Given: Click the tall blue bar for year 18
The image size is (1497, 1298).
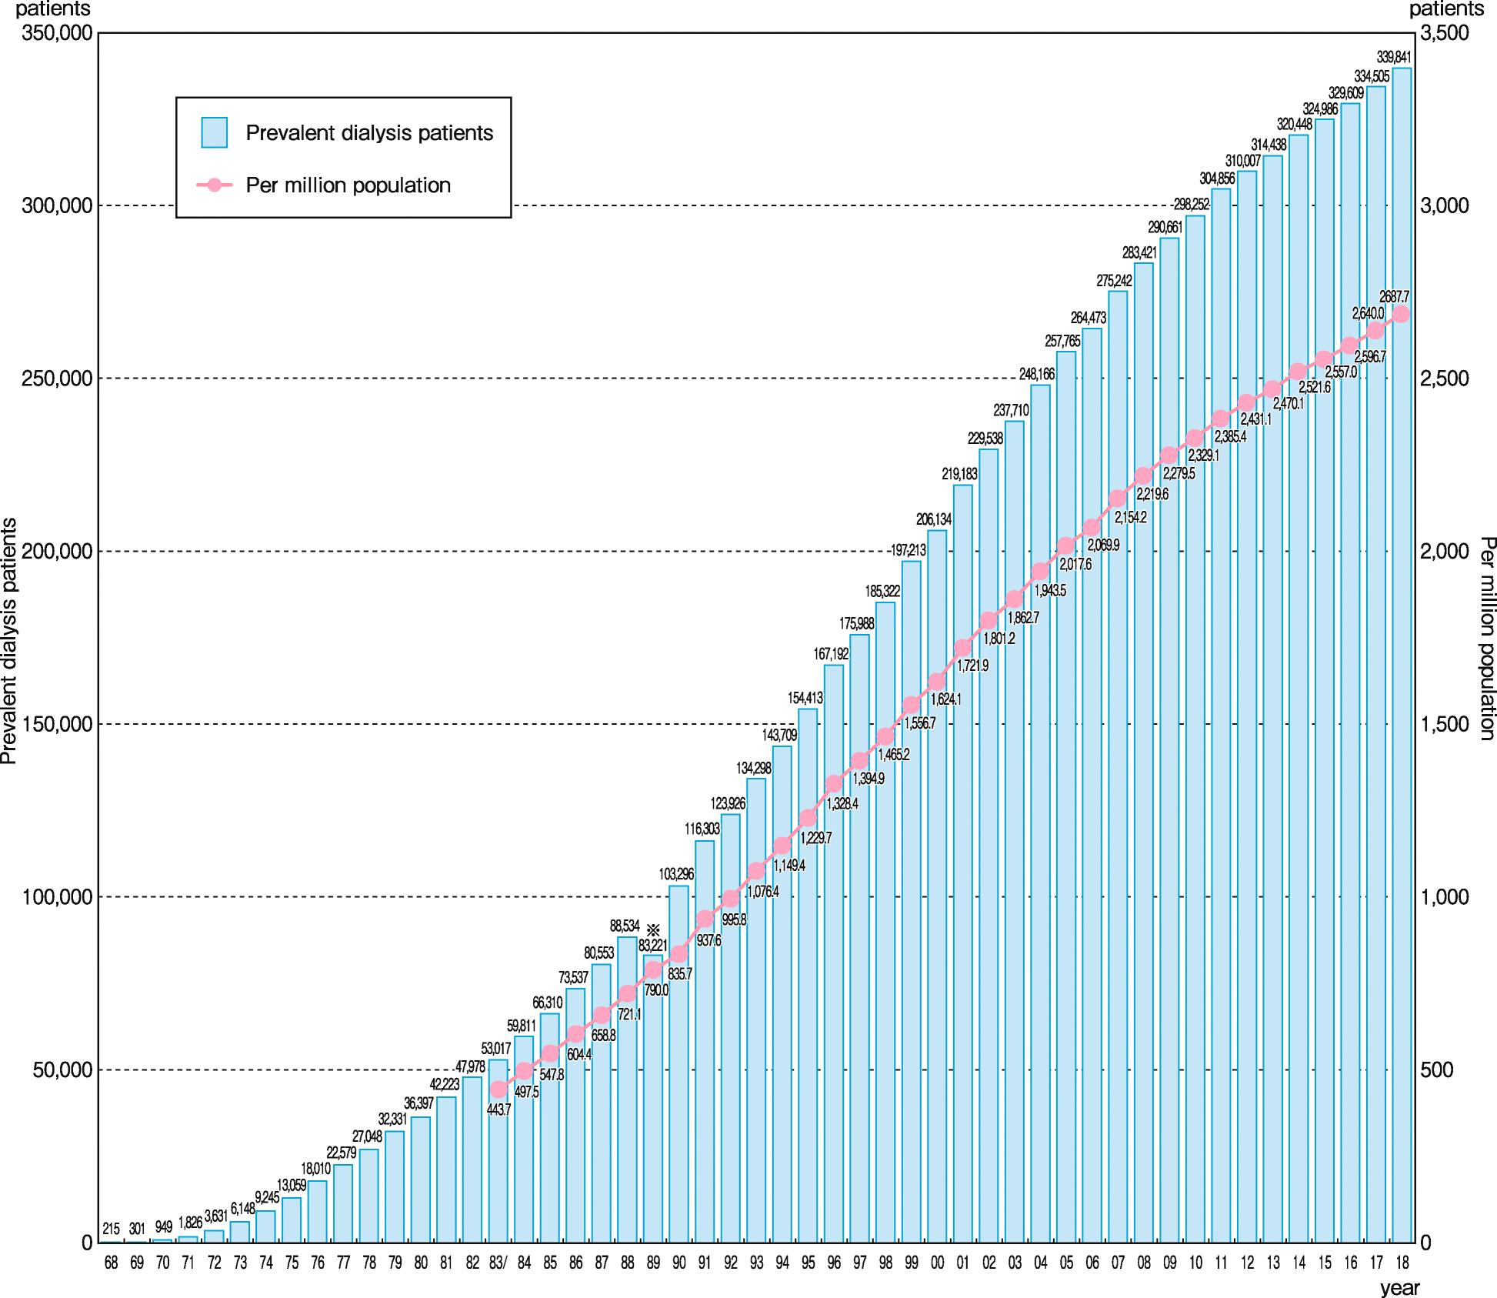Looking at the screenshot, I should click(1402, 656).
